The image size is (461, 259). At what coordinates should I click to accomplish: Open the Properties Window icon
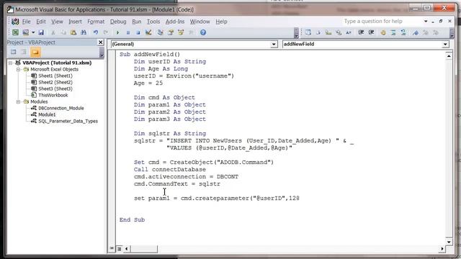(x=171, y=32)
